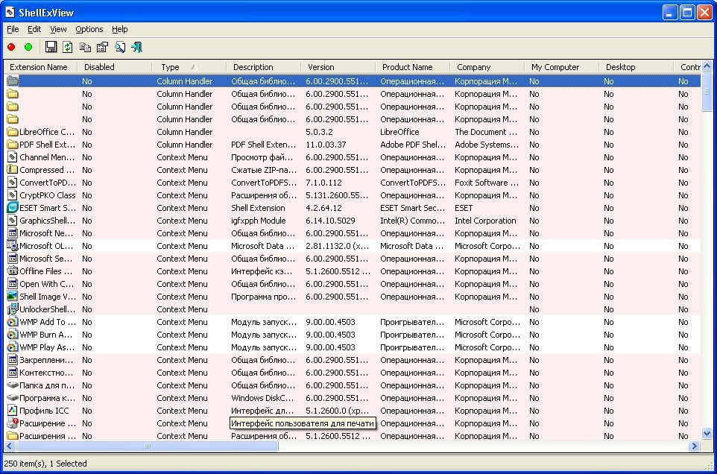Select the WMP Play As... row
The width and height of the screenshot is (717, 474).
pos(352,347)
